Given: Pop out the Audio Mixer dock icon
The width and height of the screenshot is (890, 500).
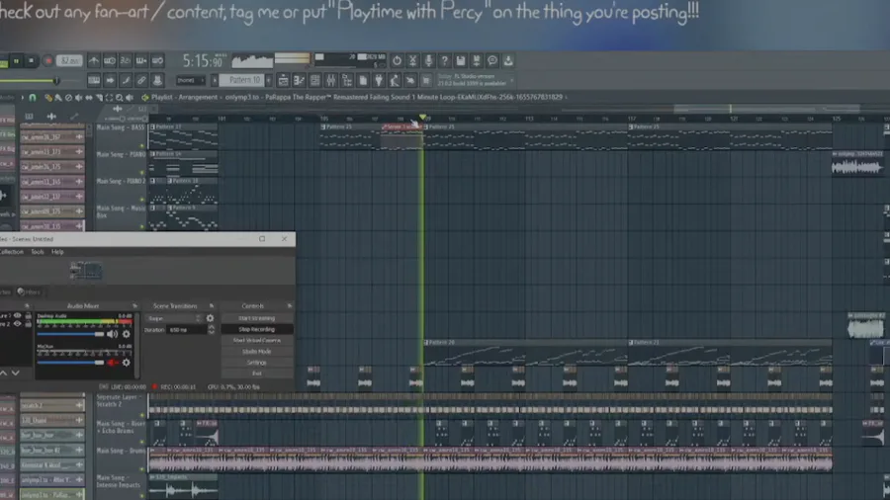Looking at the screenshot, I should 135,306.
